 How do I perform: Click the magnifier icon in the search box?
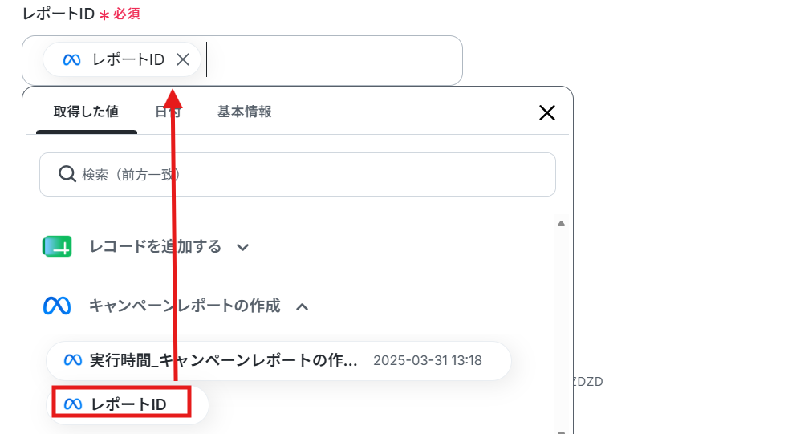point(67,174)
